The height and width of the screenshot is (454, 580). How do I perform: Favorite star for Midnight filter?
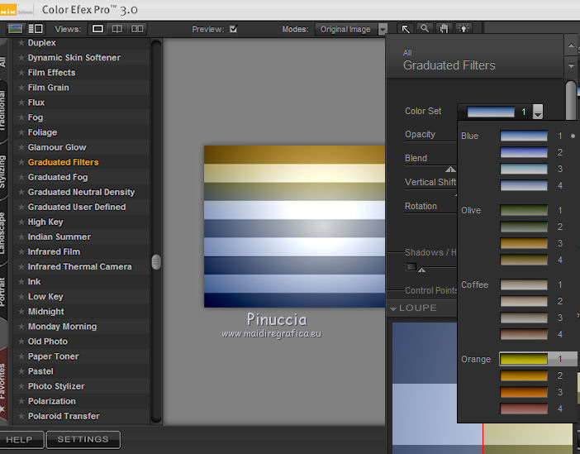[x=21, y=312]
